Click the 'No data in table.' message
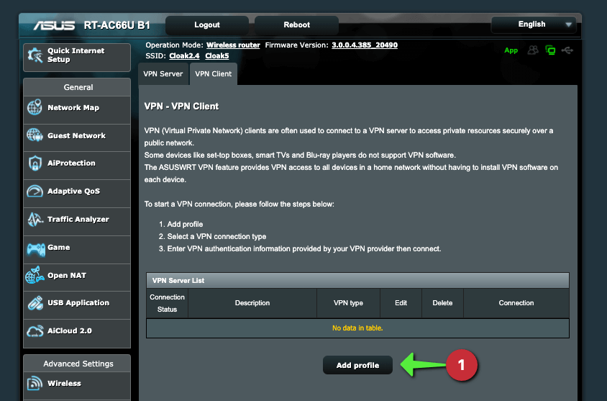 click(357, 328)
